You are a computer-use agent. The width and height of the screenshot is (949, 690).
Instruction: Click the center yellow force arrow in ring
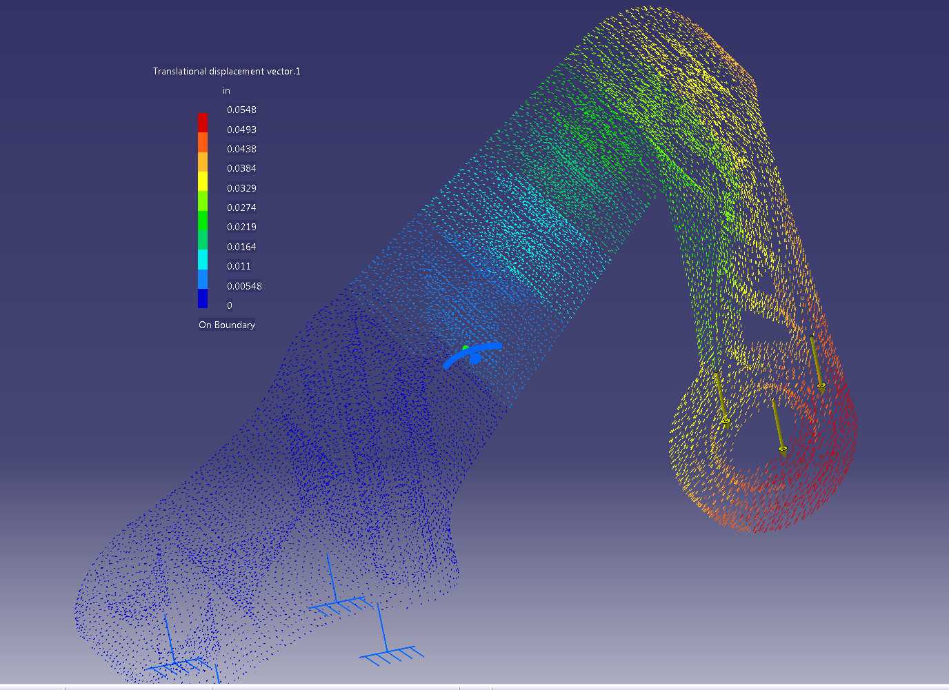pos(779,427)
